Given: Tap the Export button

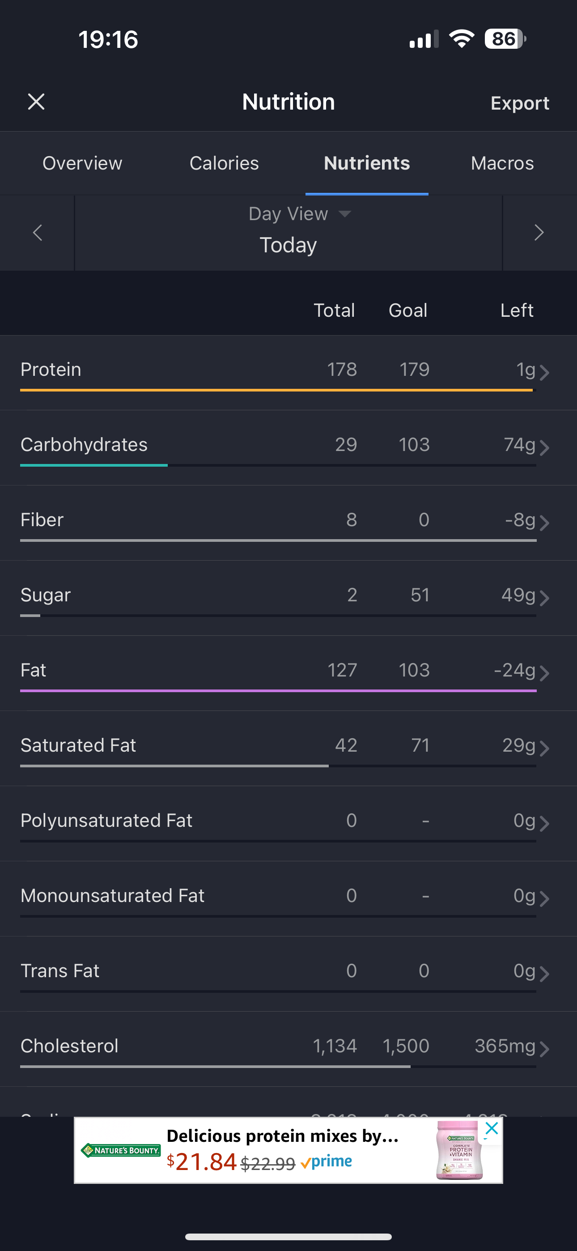Looking at the screenshot, I should click(x=520, y=103).
